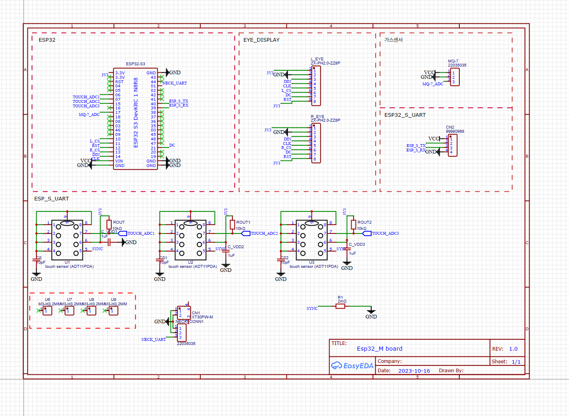569x416 pixels.
Task: Click the 'ESP_S_UART' section heading text
Action: [x=51, y=199]
